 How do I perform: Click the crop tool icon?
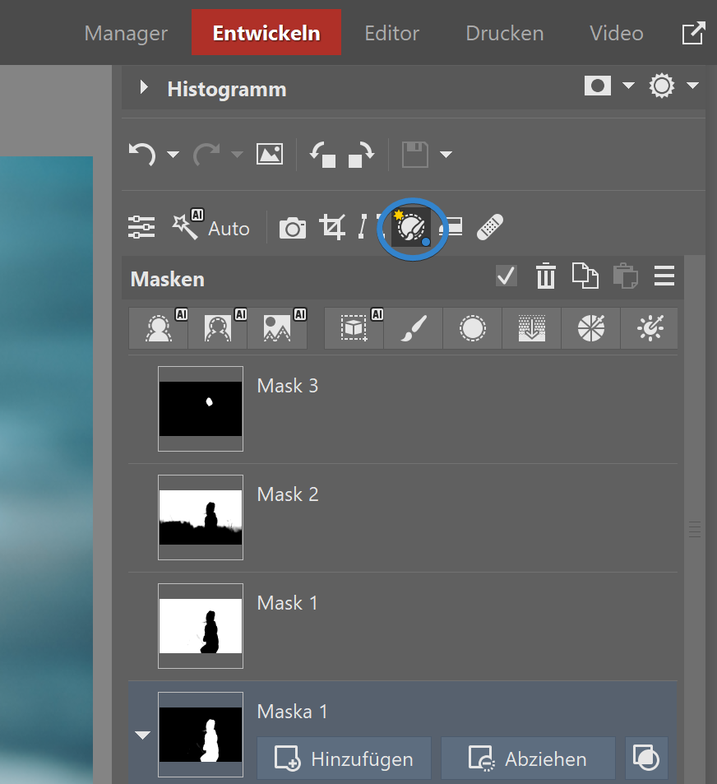coord(332,227)
